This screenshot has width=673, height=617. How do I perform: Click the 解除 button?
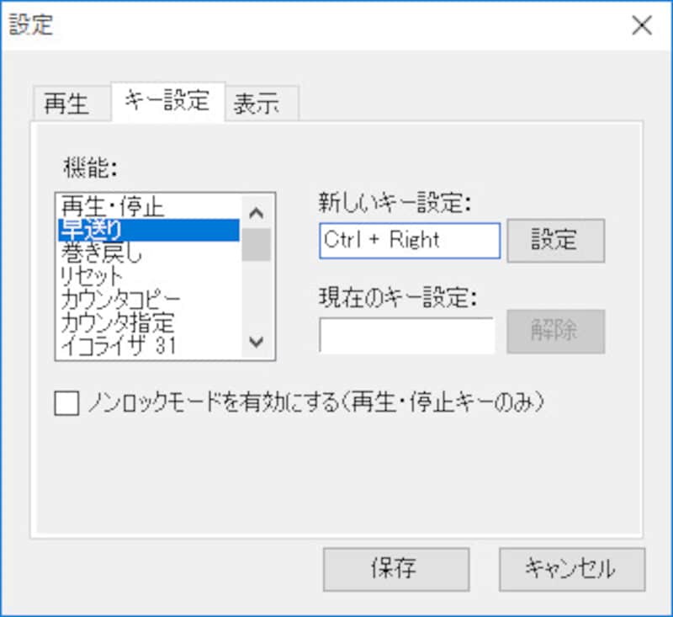(x=555, y=332)
